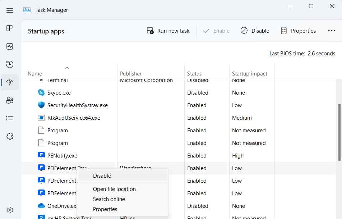Screen dimensions: 342x219
Task: Sort by the Publisher column header
Action: [131, 74]
